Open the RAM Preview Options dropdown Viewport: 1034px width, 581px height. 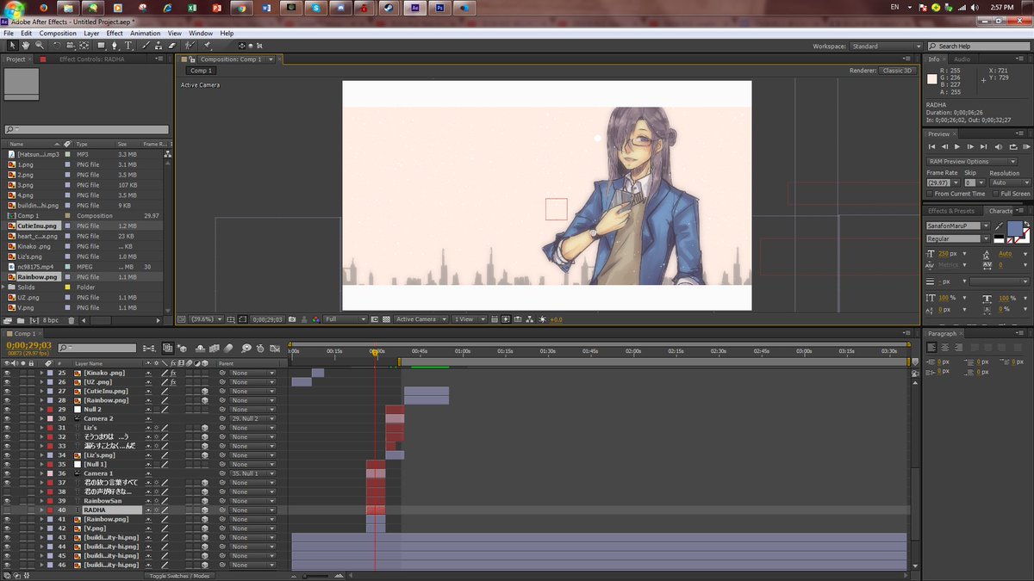(x=972, y=162)
